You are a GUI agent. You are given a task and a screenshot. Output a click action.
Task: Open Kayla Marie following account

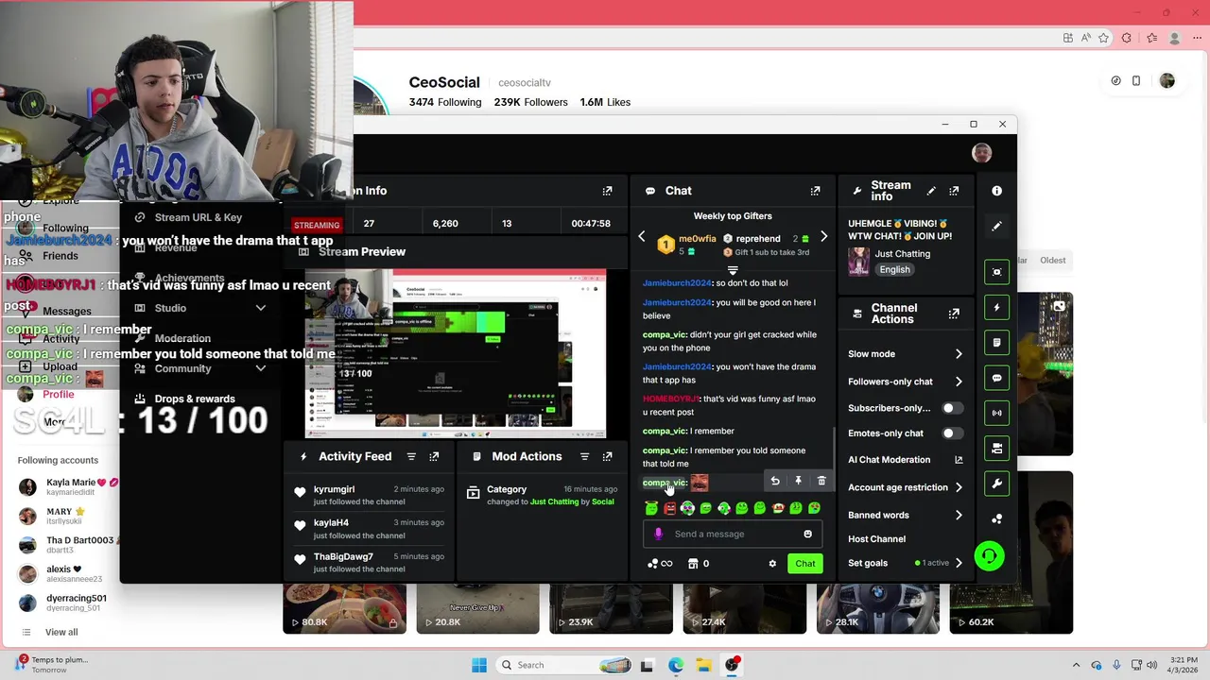[66, 486]
